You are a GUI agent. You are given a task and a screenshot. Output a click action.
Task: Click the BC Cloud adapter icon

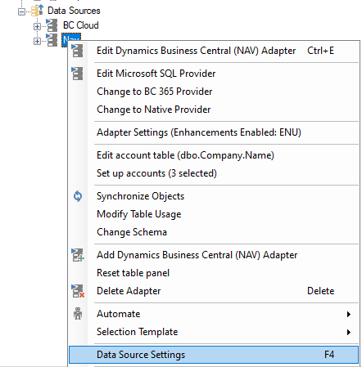(x=52, y=25)
